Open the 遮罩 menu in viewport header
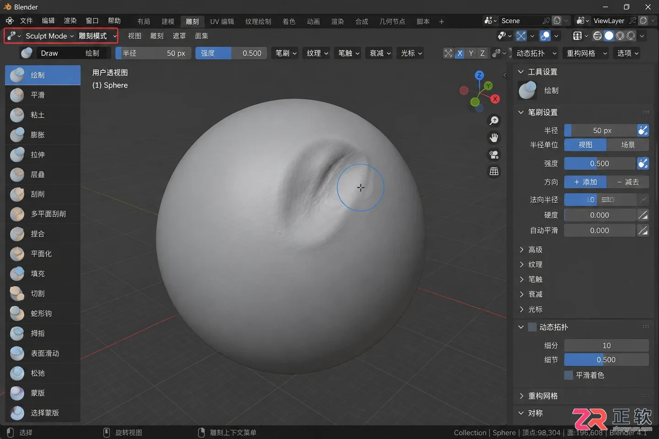 point(179,36)
